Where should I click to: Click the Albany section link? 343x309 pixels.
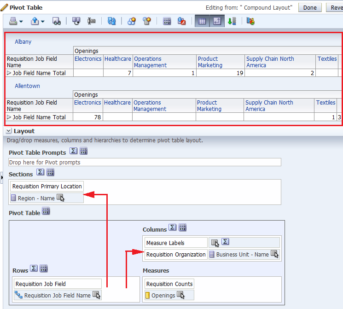tap(23, 42)
